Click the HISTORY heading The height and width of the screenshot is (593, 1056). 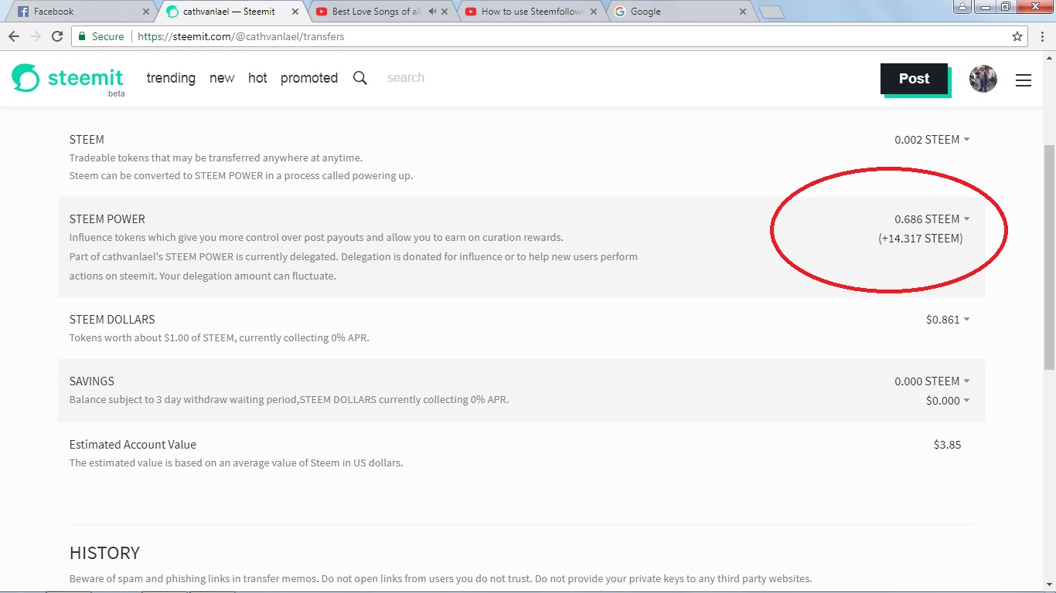[x=104, y=553]
